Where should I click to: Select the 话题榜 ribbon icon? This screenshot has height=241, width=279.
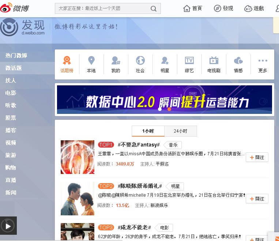tap(67, 60)
